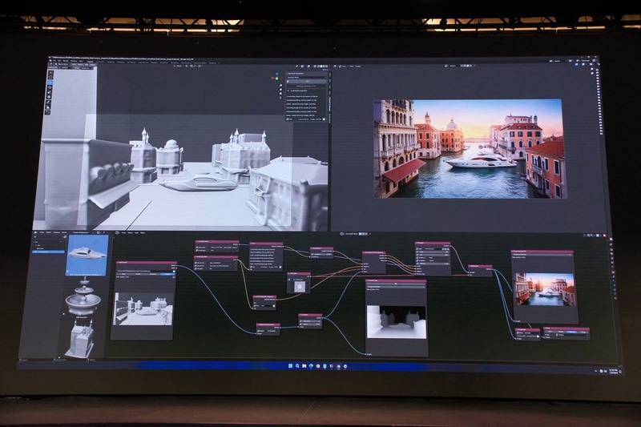This screenshot has height=427, width=641.
Task: Click the folder icon in input image node
Action: 173,271
